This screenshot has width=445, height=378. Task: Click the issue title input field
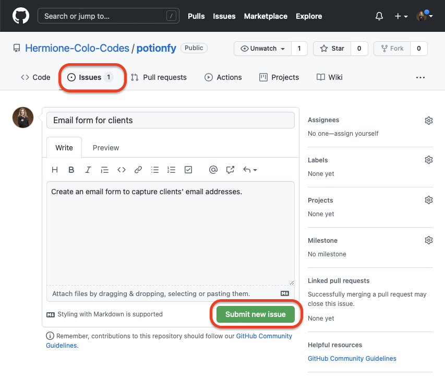[x=171, y=120]
